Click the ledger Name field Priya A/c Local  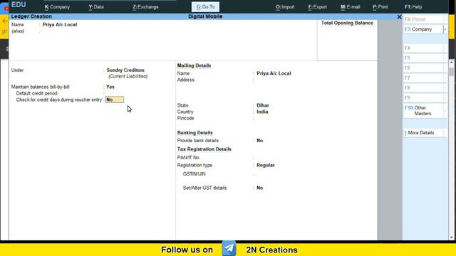tap(60, 25)
